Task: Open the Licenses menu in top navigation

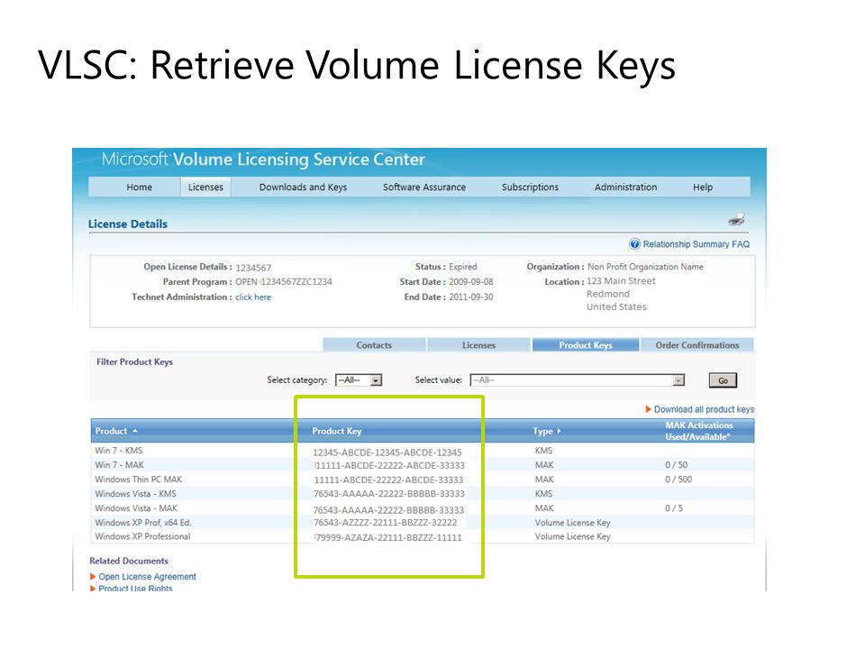Action: 205,187
